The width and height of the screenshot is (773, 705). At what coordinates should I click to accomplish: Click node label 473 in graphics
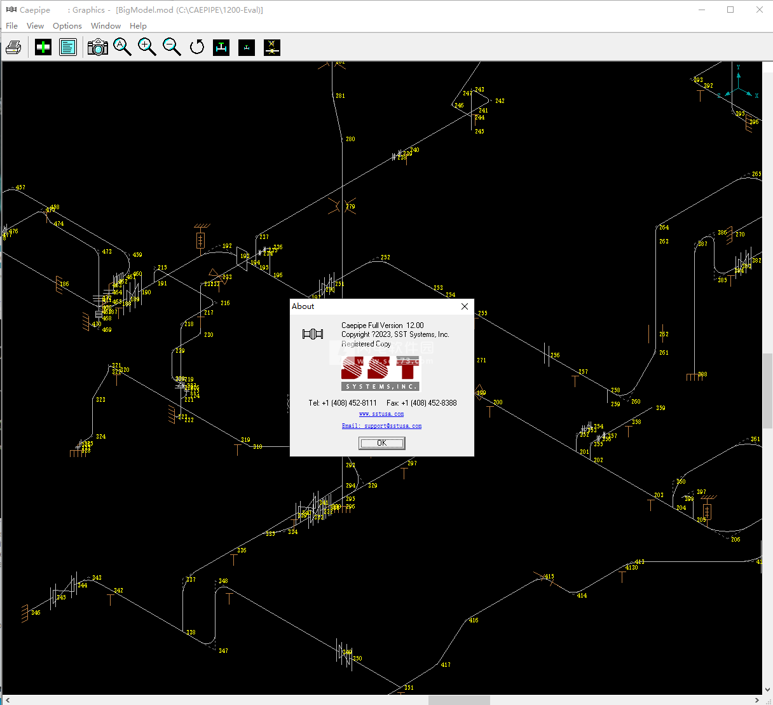(107, 252)
